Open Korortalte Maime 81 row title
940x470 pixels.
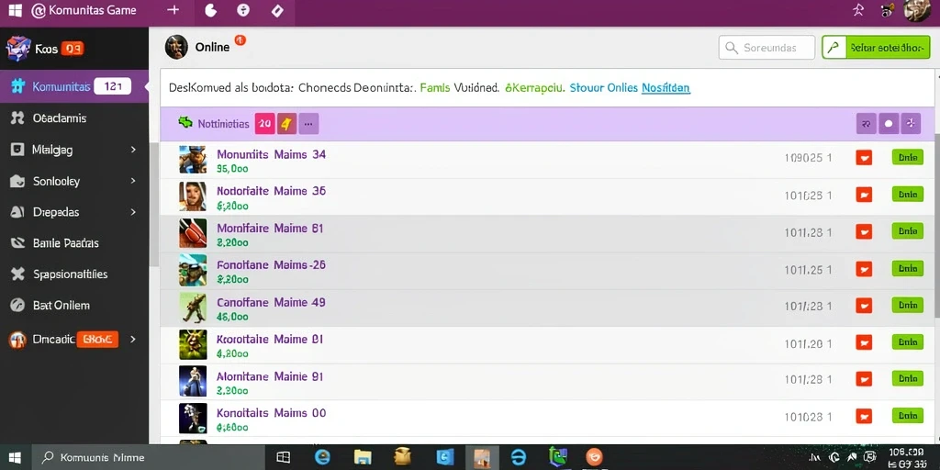(270, 340)
